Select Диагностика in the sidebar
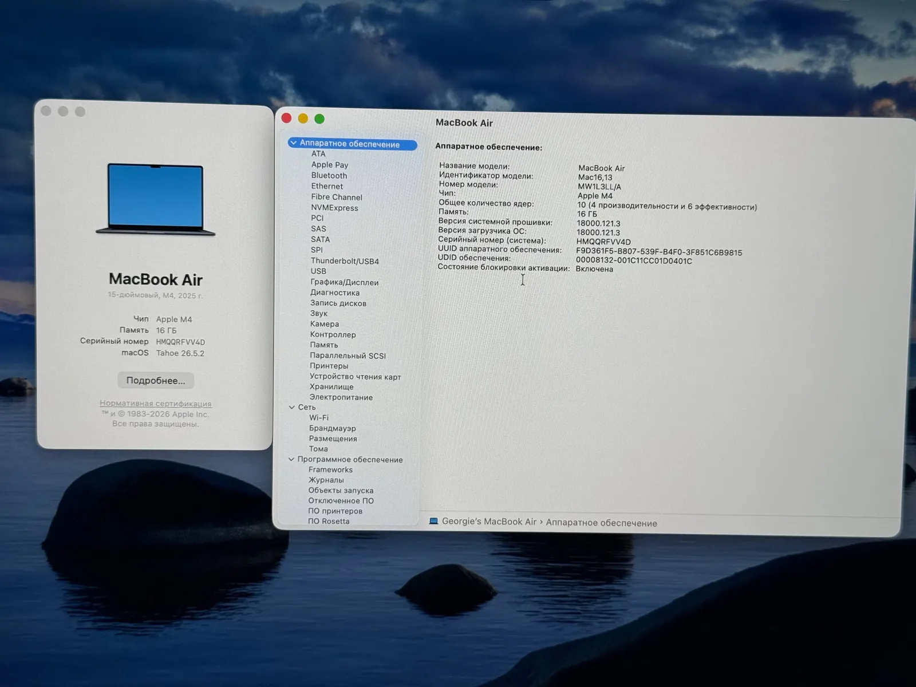 pos(335,293)
